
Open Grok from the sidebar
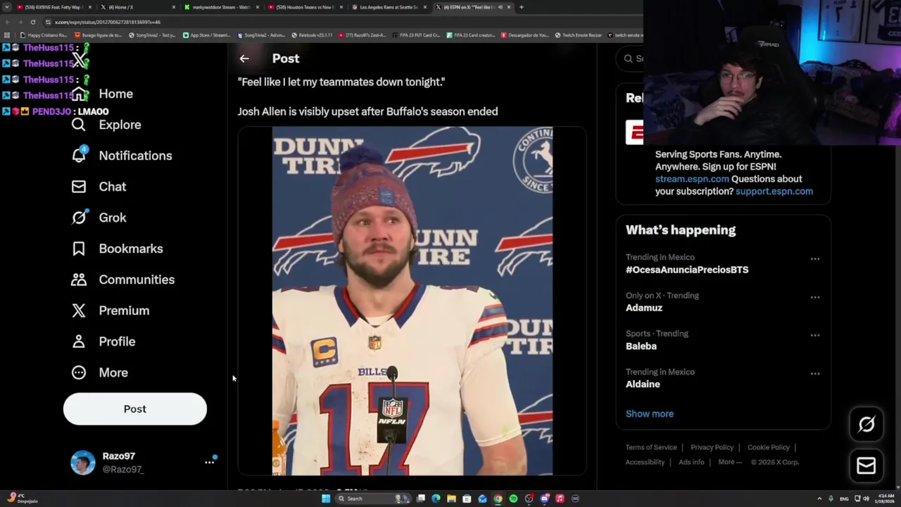79,218
